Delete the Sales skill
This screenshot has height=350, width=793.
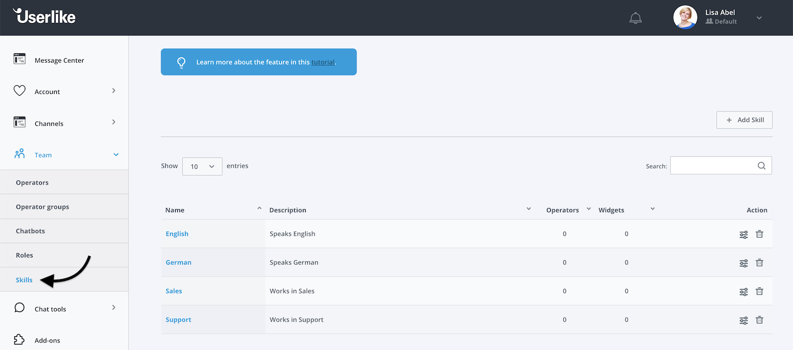tap(759, 291)
